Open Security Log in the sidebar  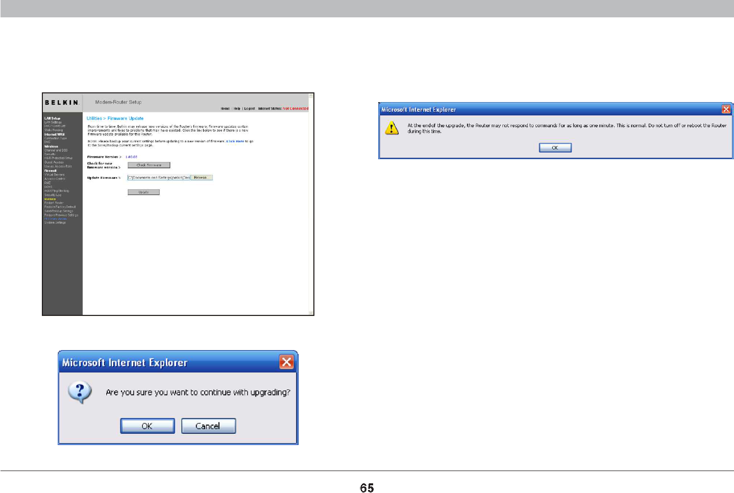tap(53, 195)
